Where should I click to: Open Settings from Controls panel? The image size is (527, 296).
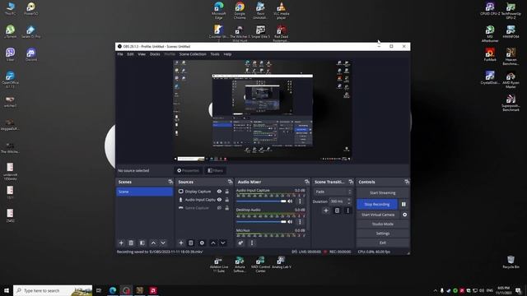(x=382, y=234)
